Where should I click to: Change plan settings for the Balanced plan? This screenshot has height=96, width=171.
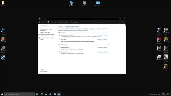[102, 35]
